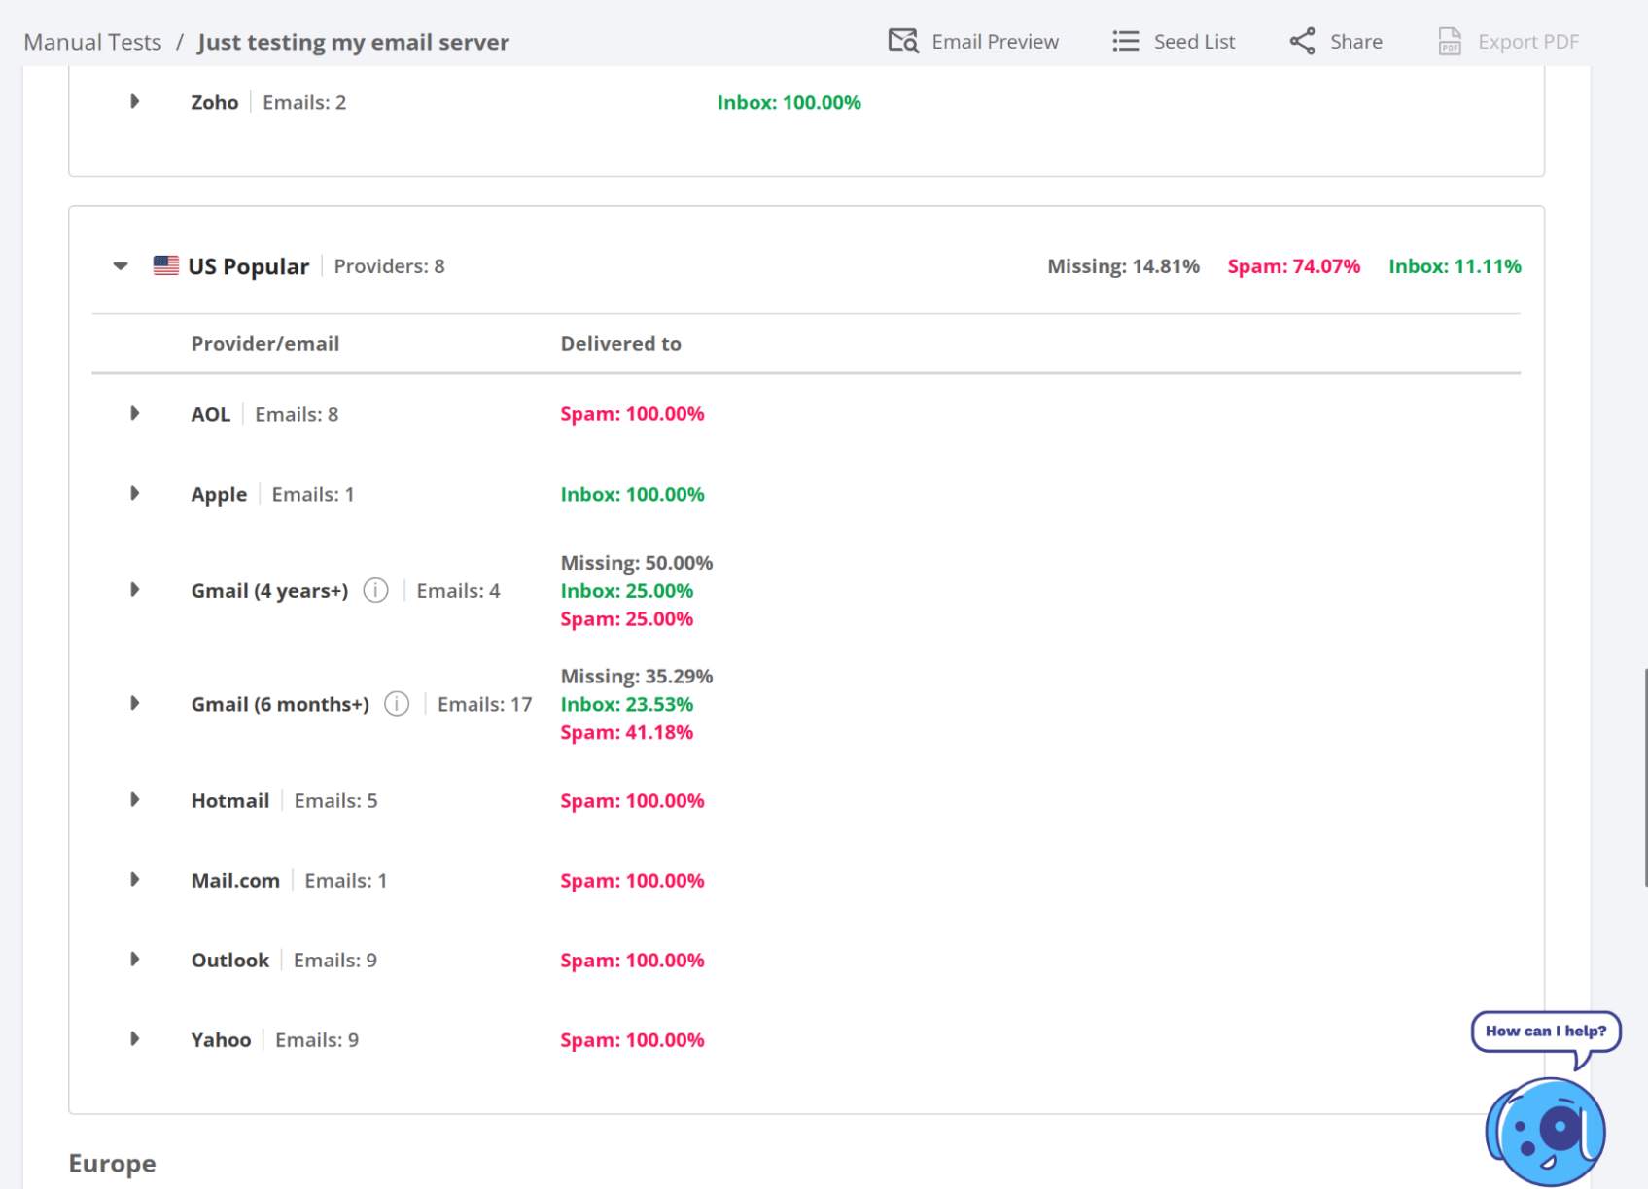Expand the Outlook provider row
The height and width of the screenshot is (1189, 1648).
tap(135, 960)
